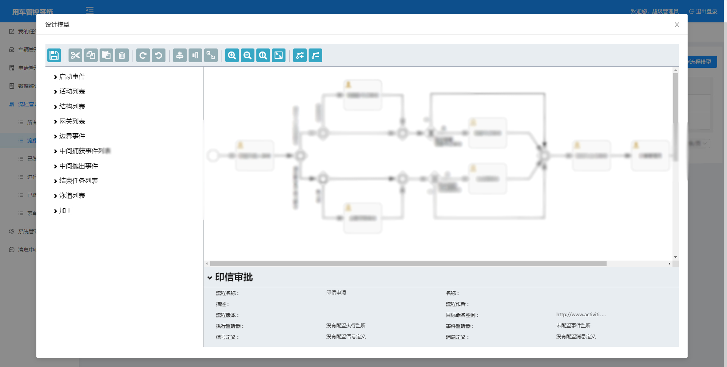Image resolution: width=727 pixels, height=367 pixels.
Task: Zoom in on the canvas
Action: pos(232,55)
